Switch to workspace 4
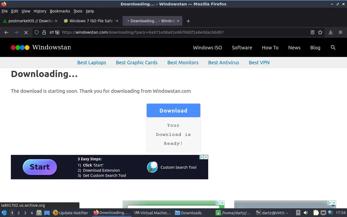Viewport: 347px width, 217px height. click(x=32, y=213)
